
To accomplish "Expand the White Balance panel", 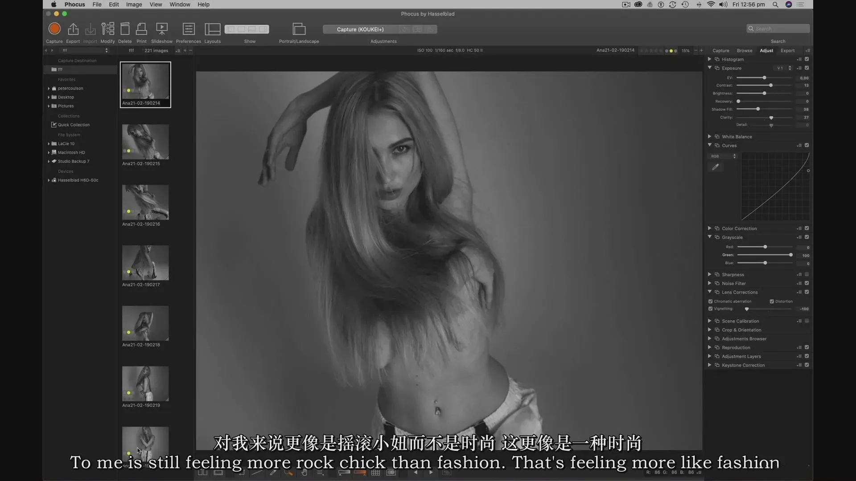I will tap(709, 137).
